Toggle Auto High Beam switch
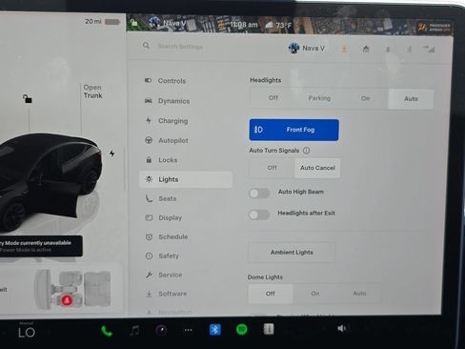This screenshot has width=465, height=349. coord(259,194)
